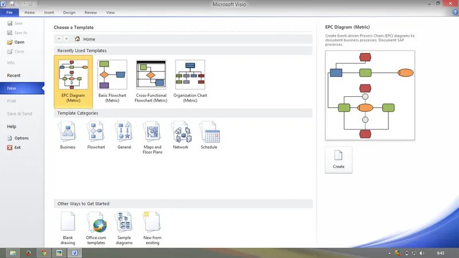Open the General template category
Viewport: 459px width, 258px height.
(x=124, y=135)
